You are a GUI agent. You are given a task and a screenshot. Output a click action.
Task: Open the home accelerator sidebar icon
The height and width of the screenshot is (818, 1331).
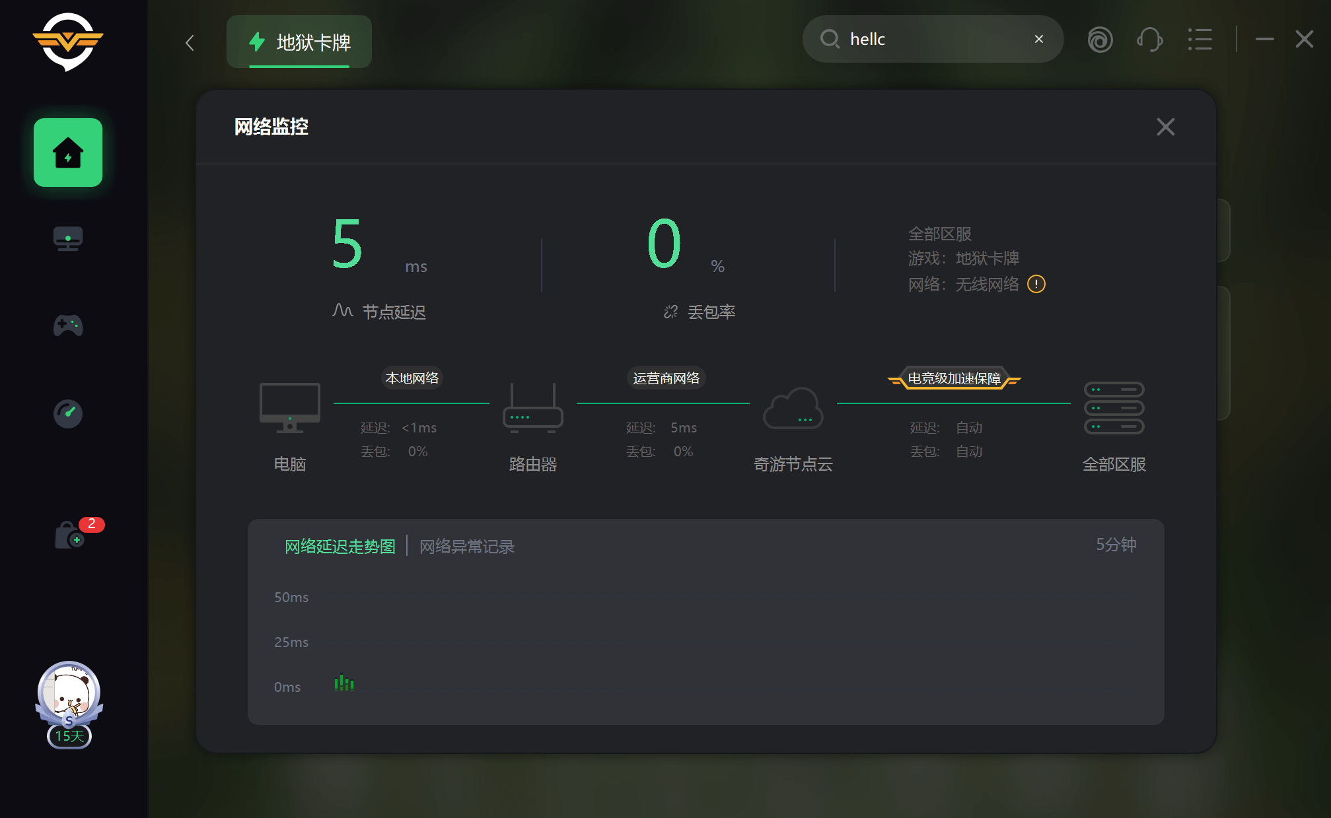tap(68, 153)
